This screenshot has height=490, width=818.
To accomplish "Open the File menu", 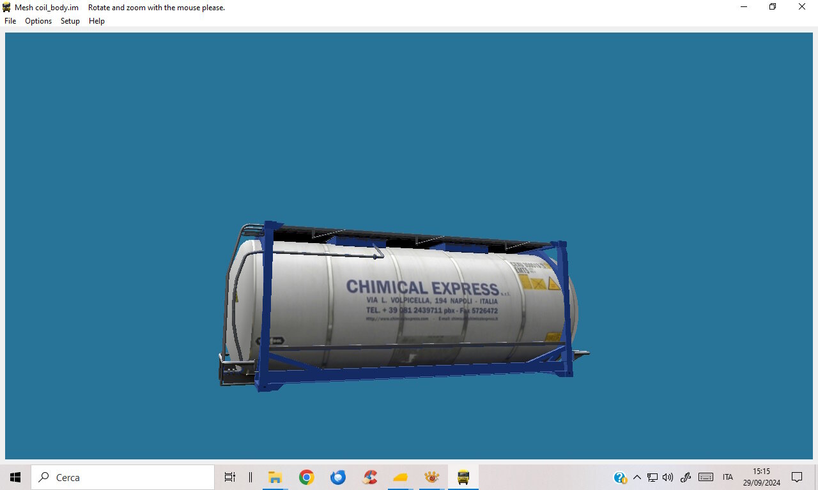I will (10, 21).
